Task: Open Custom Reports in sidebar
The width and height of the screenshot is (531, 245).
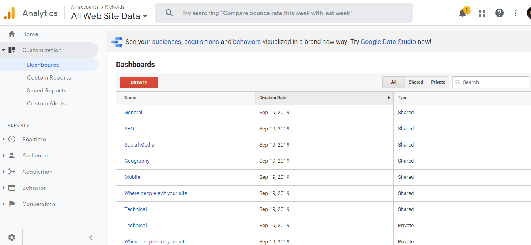Action: point(49,77)
